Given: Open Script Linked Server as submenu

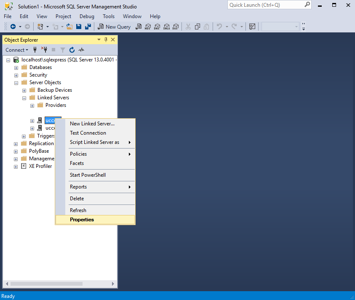Looking at the screenshot, I should (x=94, y=142).
